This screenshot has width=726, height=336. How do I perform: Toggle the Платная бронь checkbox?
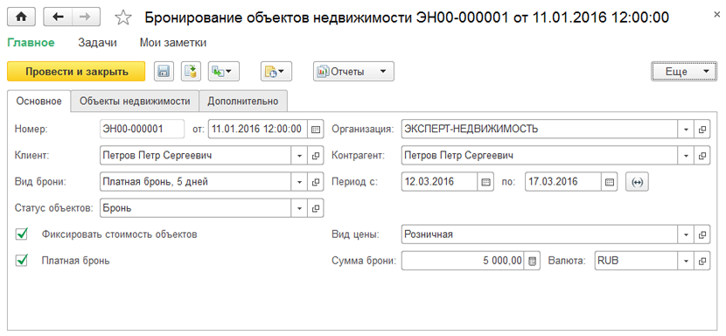[21, 261]
